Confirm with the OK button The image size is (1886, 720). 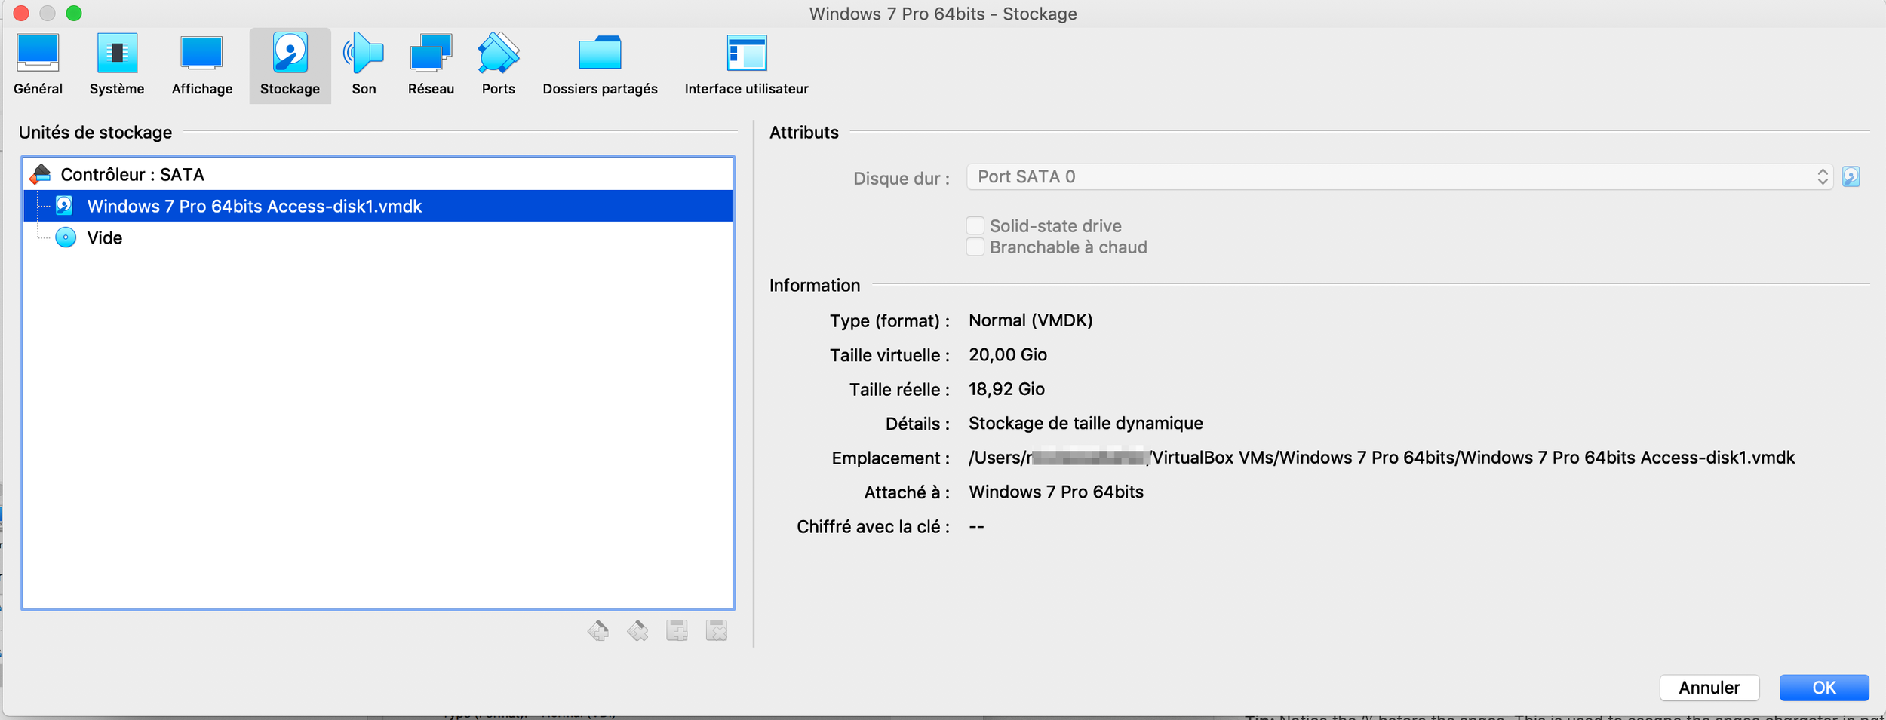pos(1824,687)
